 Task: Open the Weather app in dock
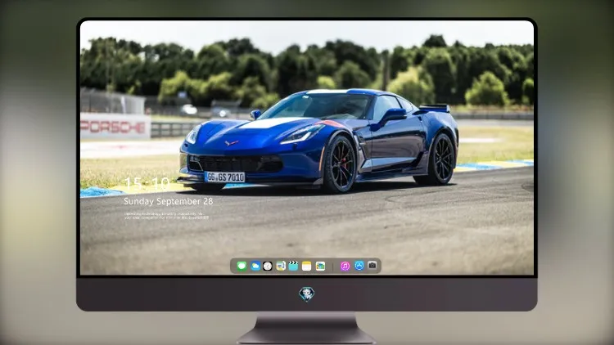(255, 266)
